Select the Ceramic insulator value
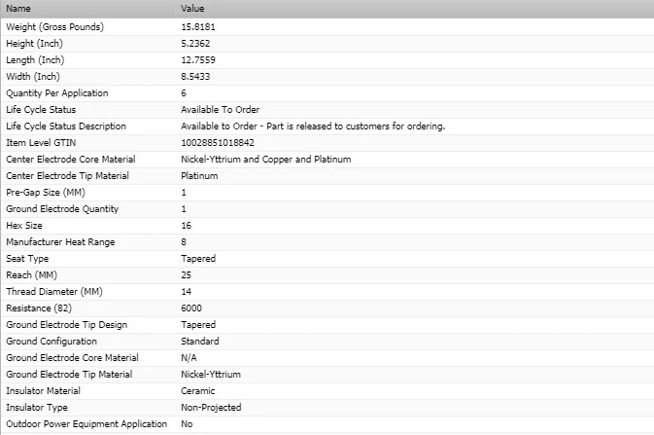Viewport: 654px width, 435px height. coord(197,391)
